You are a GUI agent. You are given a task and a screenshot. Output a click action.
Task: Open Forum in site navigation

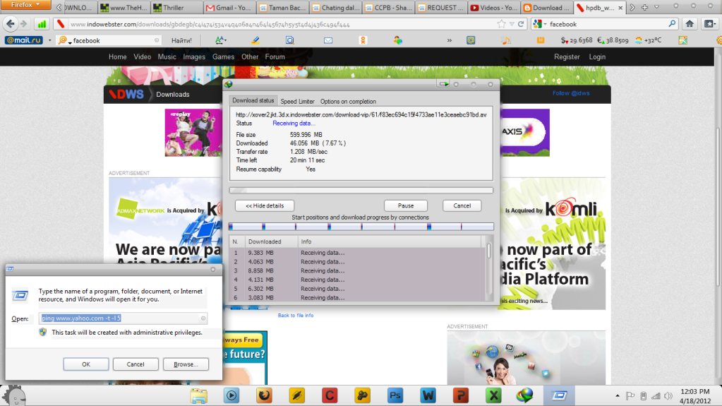coord(275,56)
